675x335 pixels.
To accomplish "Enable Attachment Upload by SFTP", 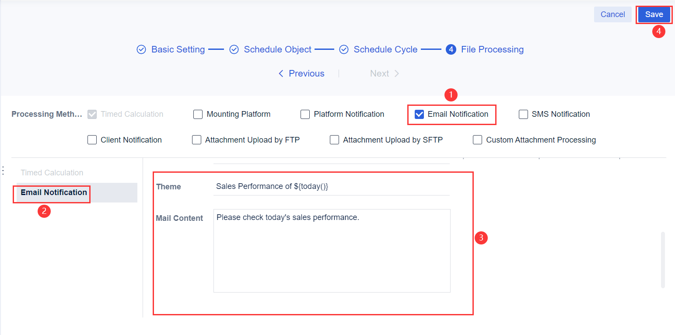I will 334,140.
